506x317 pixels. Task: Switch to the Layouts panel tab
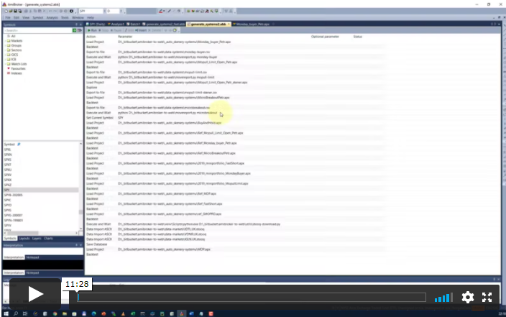(24, 238)
